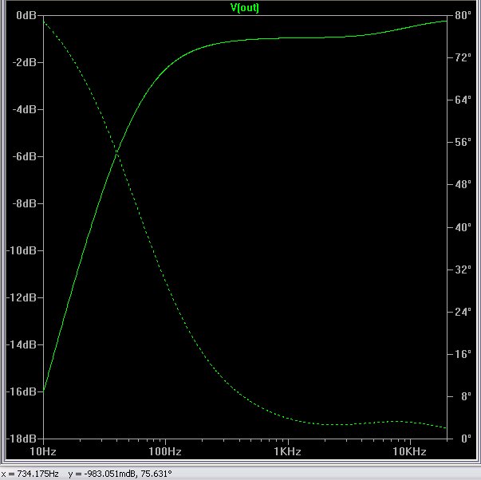
Task: Select the 1KHz label on horizontal axis
Action: (x=287, y=451)
